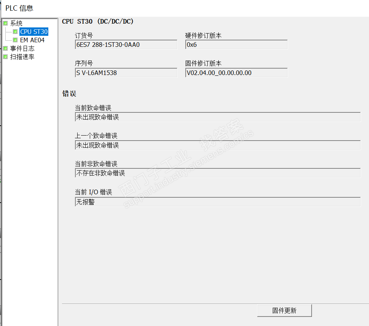
Task: Click the green status icon beside 事件日志
Action: pyautogui.click(x=5, y=48)
